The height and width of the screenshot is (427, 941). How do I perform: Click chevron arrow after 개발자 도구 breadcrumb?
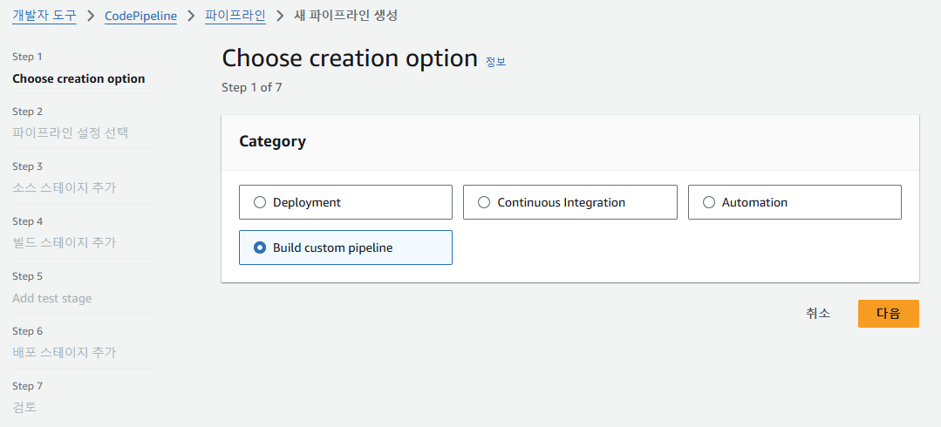90,16
